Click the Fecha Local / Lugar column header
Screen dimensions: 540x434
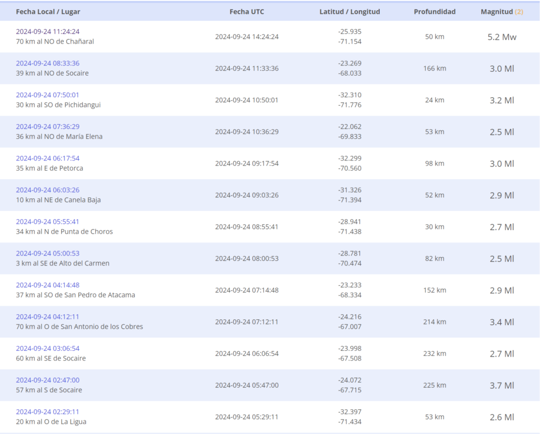point(48,12)
